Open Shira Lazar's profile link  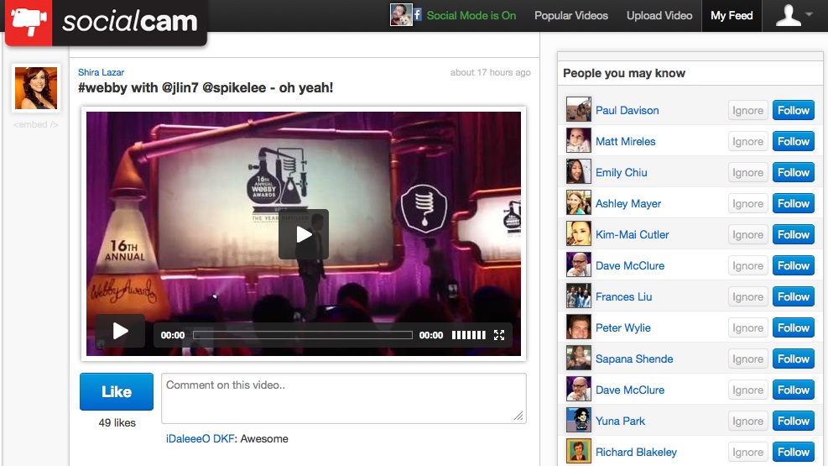click(101, 72)
